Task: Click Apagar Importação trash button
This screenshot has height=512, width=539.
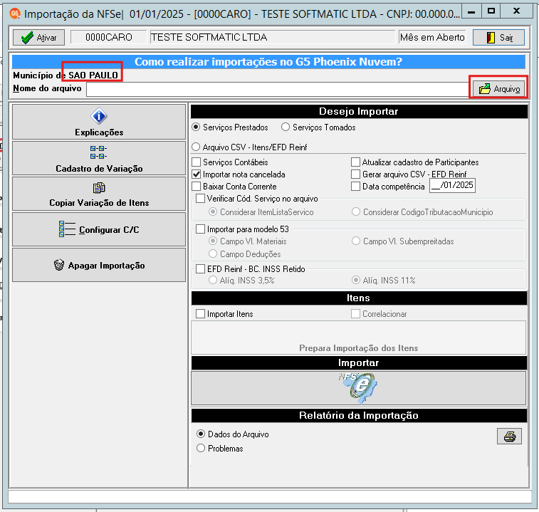Action: point(99,265)
